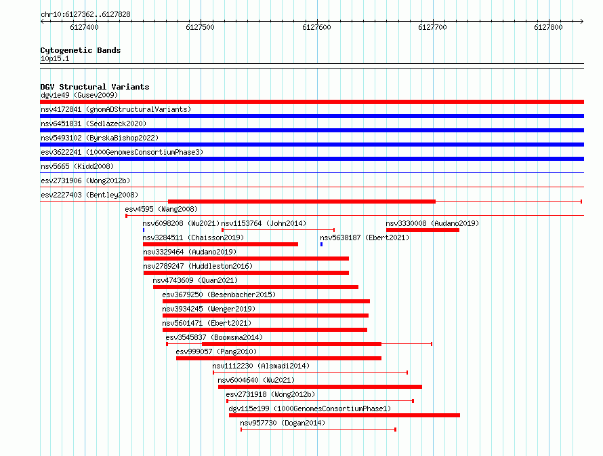Click the thin red line under nsv1153764 (John2014)
Viewport: 603px width, 456px height.
click(278, 230)
